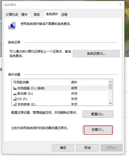Close the 系统属性 dialog window

(x=121, y=5)
